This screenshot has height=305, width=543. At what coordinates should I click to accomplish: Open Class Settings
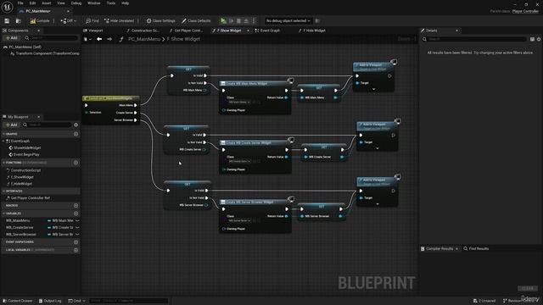(160, 20)
